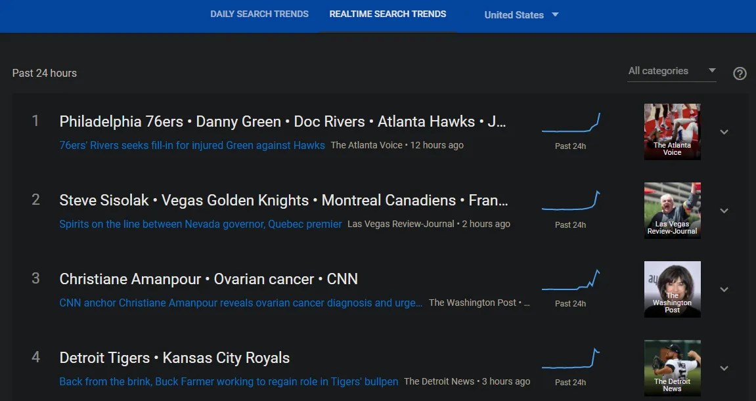Click the Detroit News story thumbnail
The image size is (756, 401).
point(672,368)
